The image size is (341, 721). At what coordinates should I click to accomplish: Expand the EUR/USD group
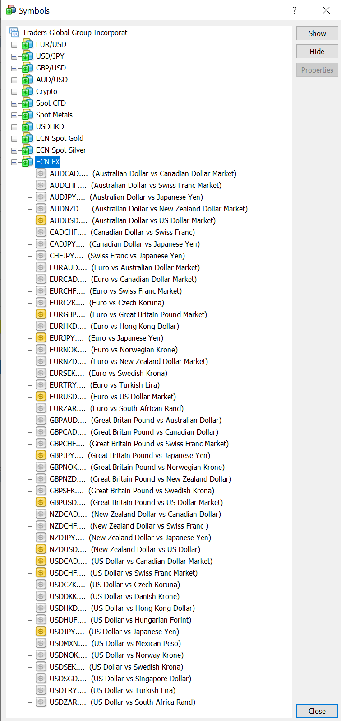click(14, 45)
